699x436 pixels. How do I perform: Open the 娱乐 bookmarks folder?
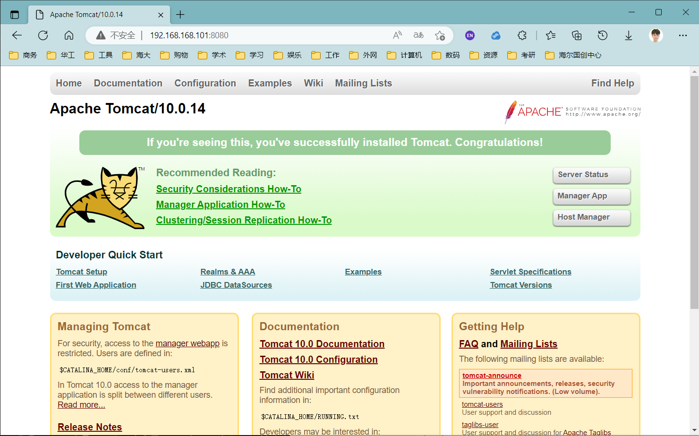[x=288, y=55]
